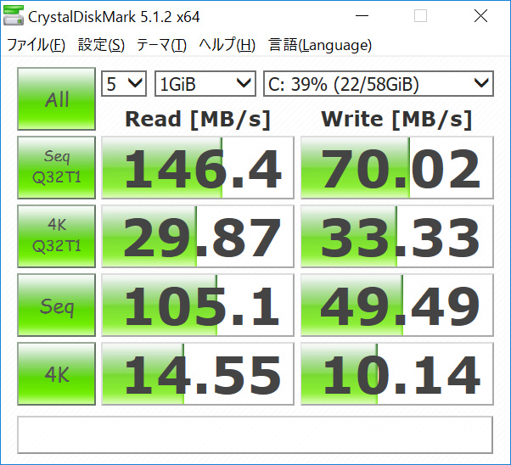Maximize the CrystalDiskMark window

point(420,15)
